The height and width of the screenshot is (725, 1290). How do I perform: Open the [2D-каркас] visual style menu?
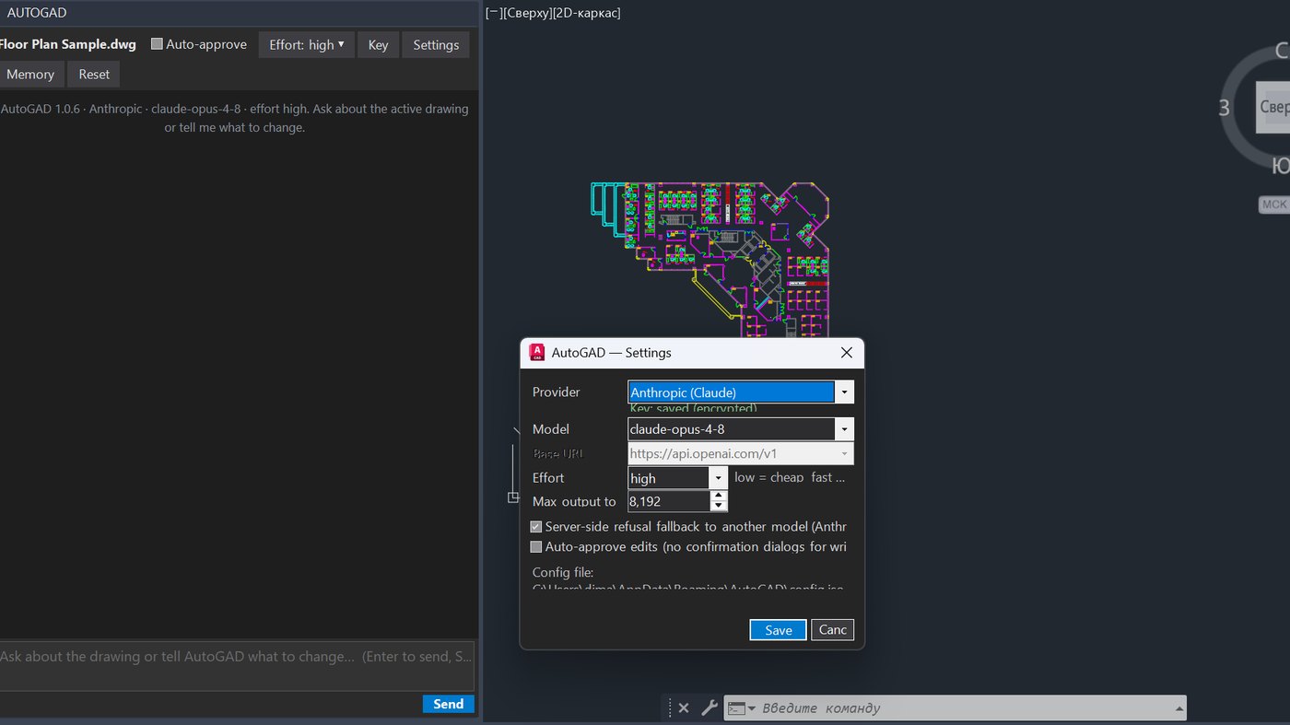click(x=586, y=13)
